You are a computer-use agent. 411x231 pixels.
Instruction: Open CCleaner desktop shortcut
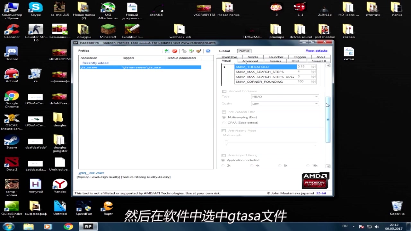[x=12, y=31]
